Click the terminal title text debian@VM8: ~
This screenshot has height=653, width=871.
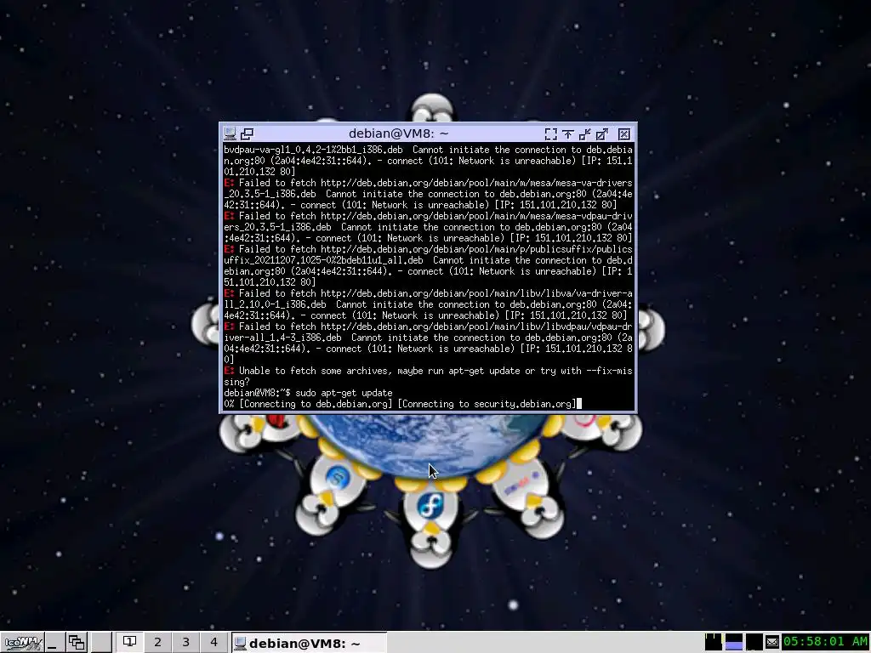tap(398, 133)
